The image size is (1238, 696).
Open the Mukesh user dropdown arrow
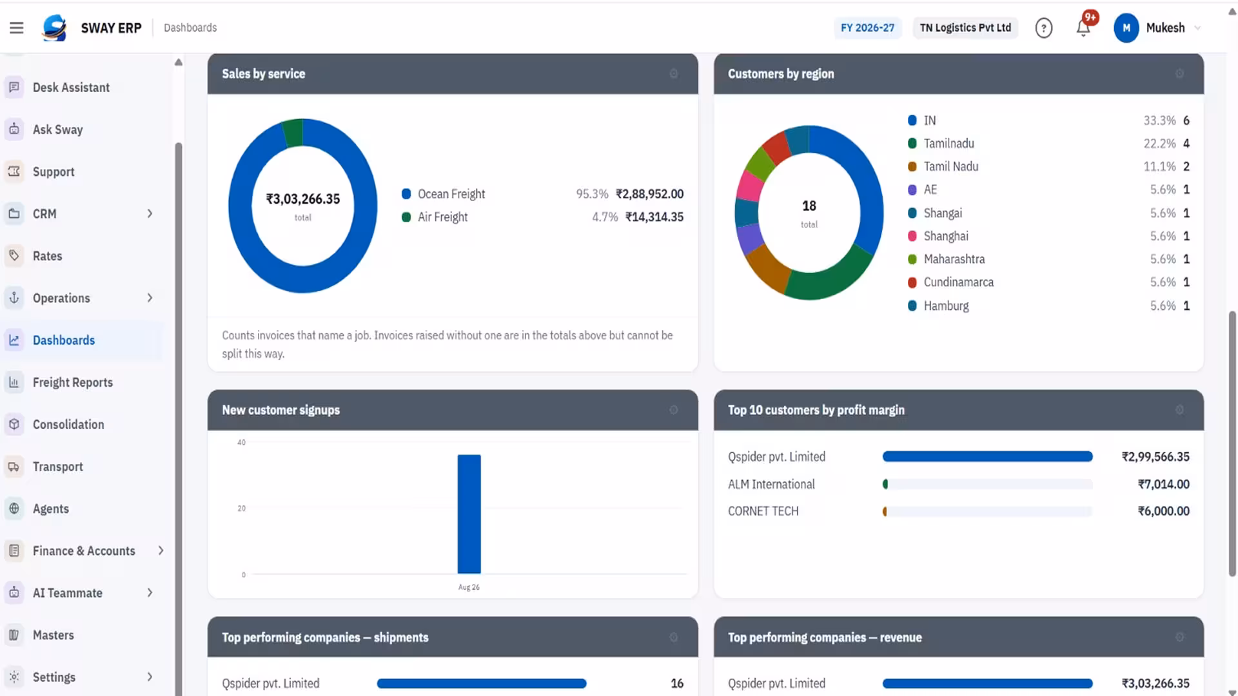point(1197,28)
